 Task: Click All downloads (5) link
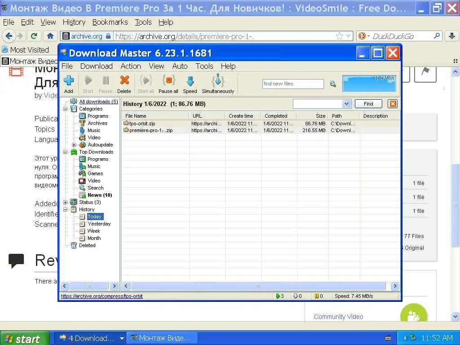[x=98, y=102]
